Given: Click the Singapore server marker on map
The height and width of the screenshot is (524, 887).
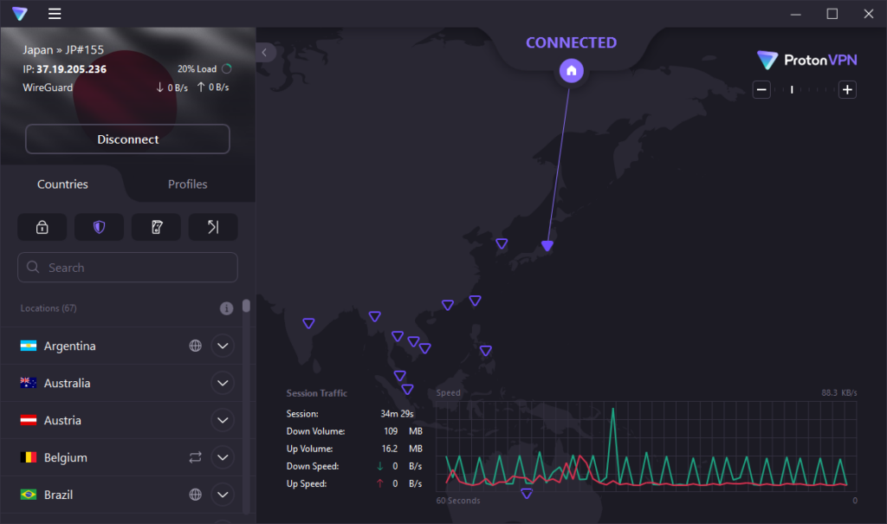Looking at the screenshot, I should pyautogui.click(x=407, y=390).
